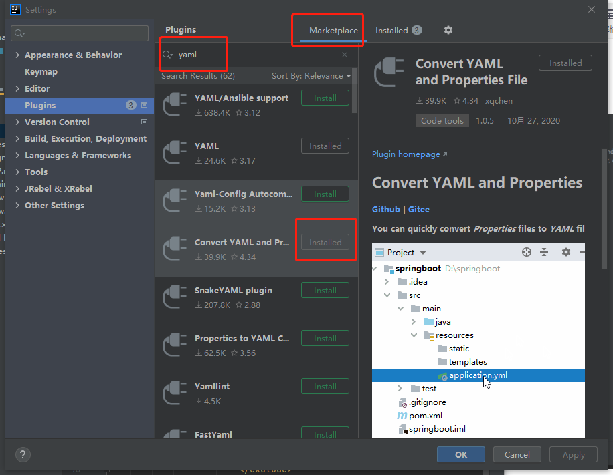Open the Gitee link

[x=418, y=209]
